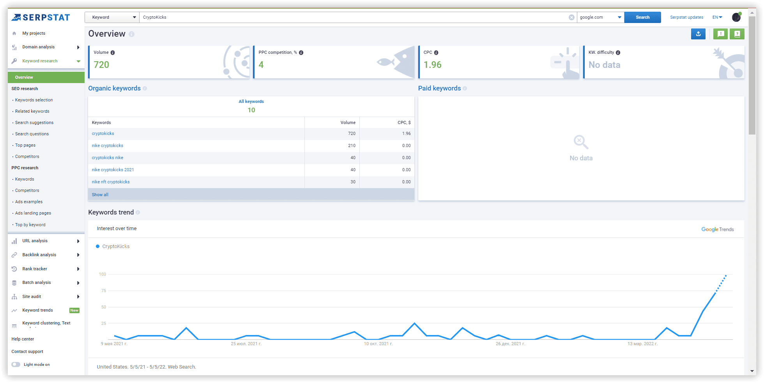
Task: Click the CryptoKicks chart legend dot
Action: [98, 246]
